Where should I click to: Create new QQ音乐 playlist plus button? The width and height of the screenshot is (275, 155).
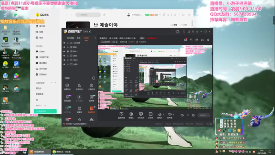coord(52,83)
